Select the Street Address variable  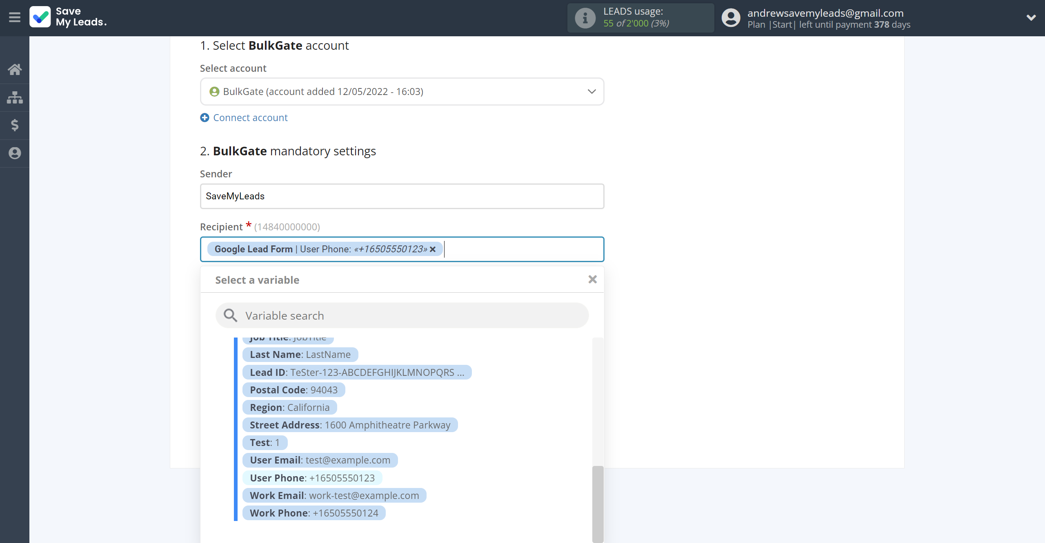[x=350, y=425]
